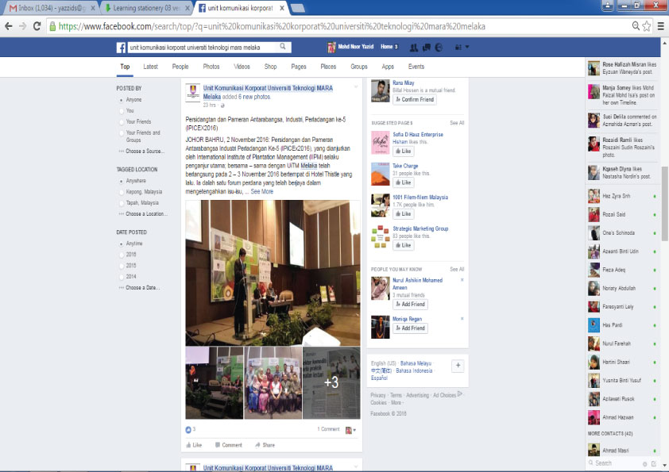Reload the page with the browser refresh icon
The width and height of the screenshot is (669, 472).
point(37,26)
